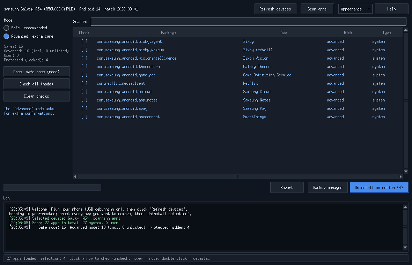Open the Appearance dropdown
This screenshot has height=265, width=412.
coord(355,9)
